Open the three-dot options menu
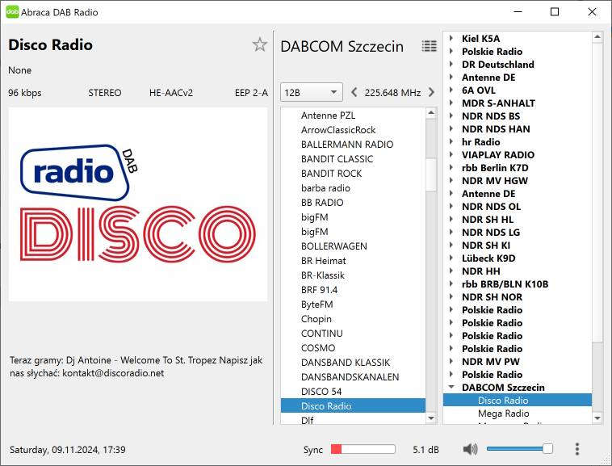The height and width of the screenshot is (466, 612). [576, 449]
